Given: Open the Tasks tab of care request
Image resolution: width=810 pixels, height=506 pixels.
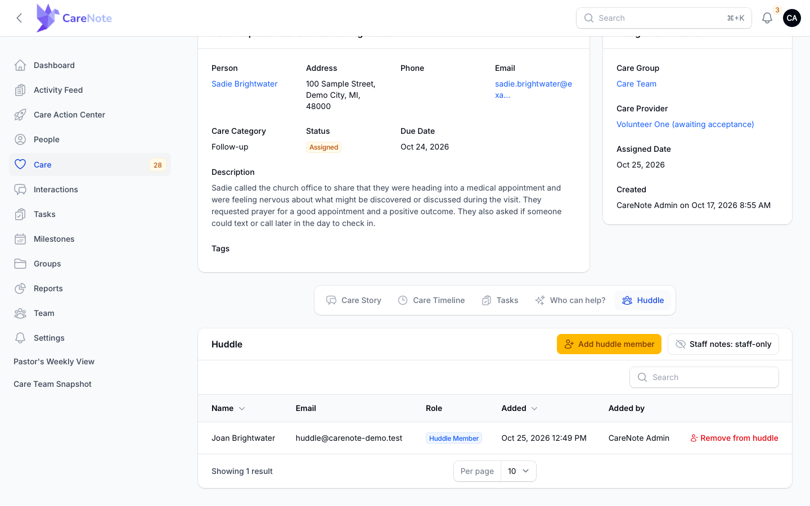Looking at the screenshot, I should pos(500,300).
